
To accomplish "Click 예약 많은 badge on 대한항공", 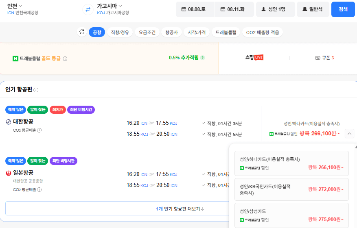I will click(x=15, y=110).
